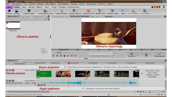
Task: Undock the files panel pop-out icon
Action: pos(49,16)
